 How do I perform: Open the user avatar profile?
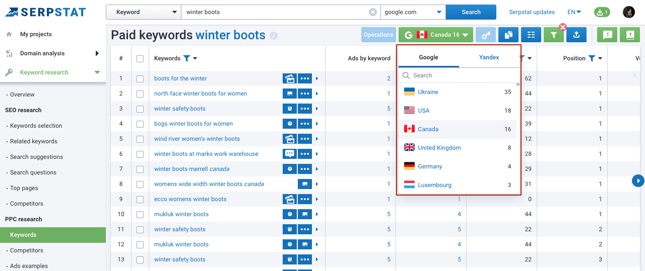[629, 12]
